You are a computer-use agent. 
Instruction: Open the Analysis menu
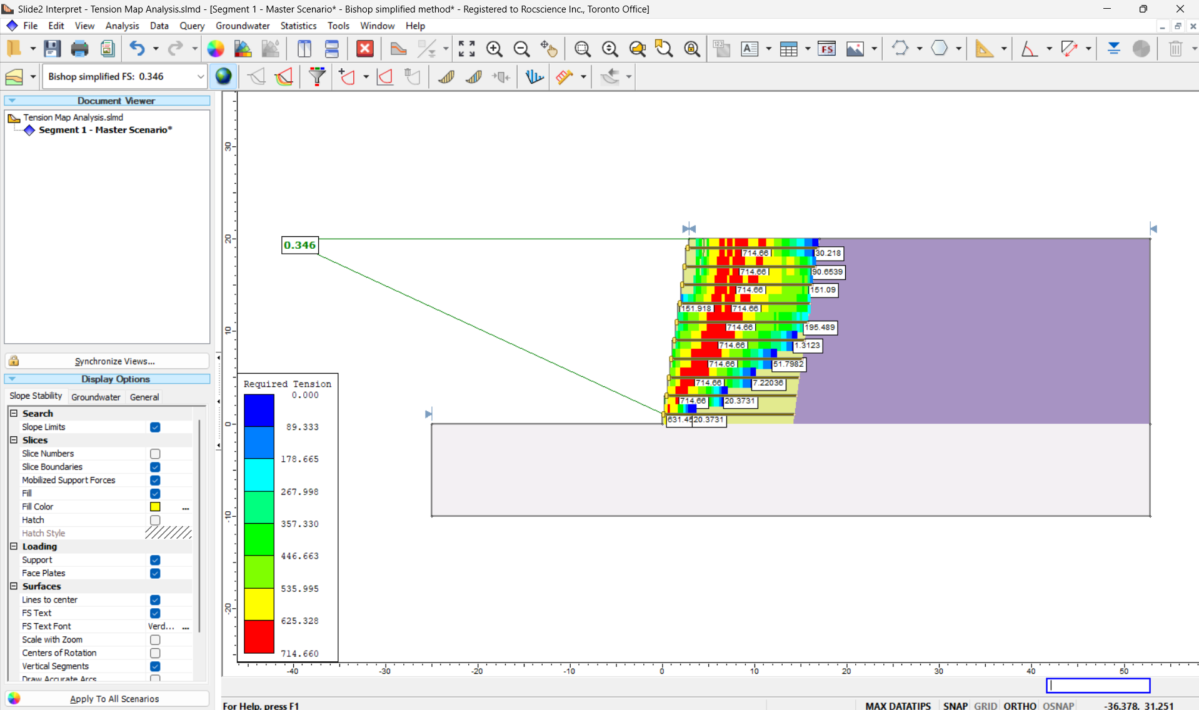tap(122, 26)
